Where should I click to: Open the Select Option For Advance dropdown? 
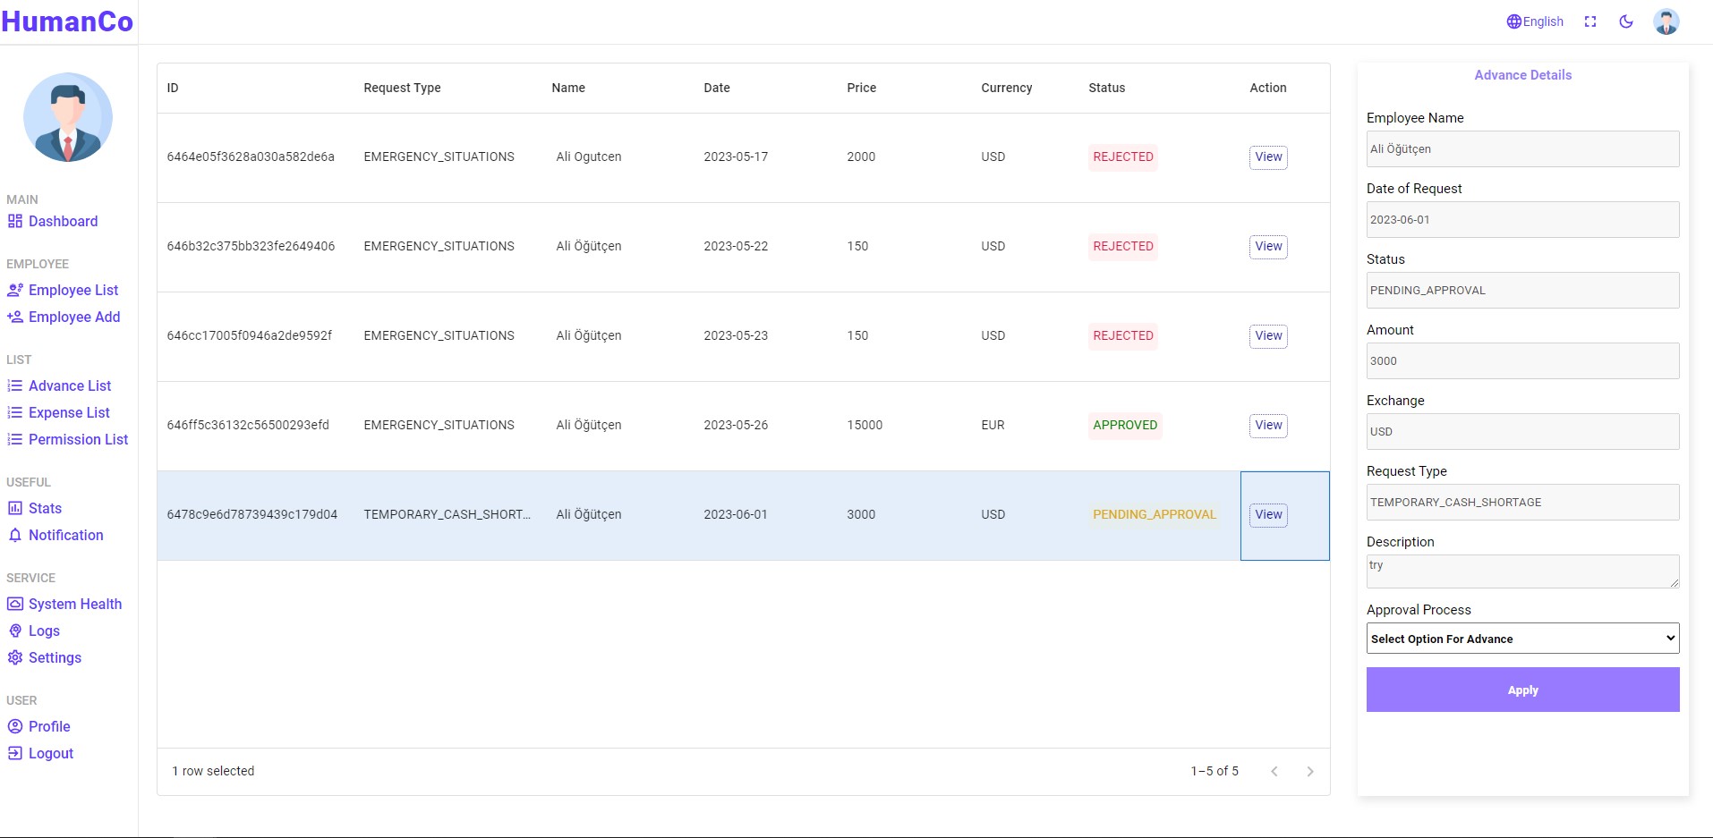tap(1521, 638)
